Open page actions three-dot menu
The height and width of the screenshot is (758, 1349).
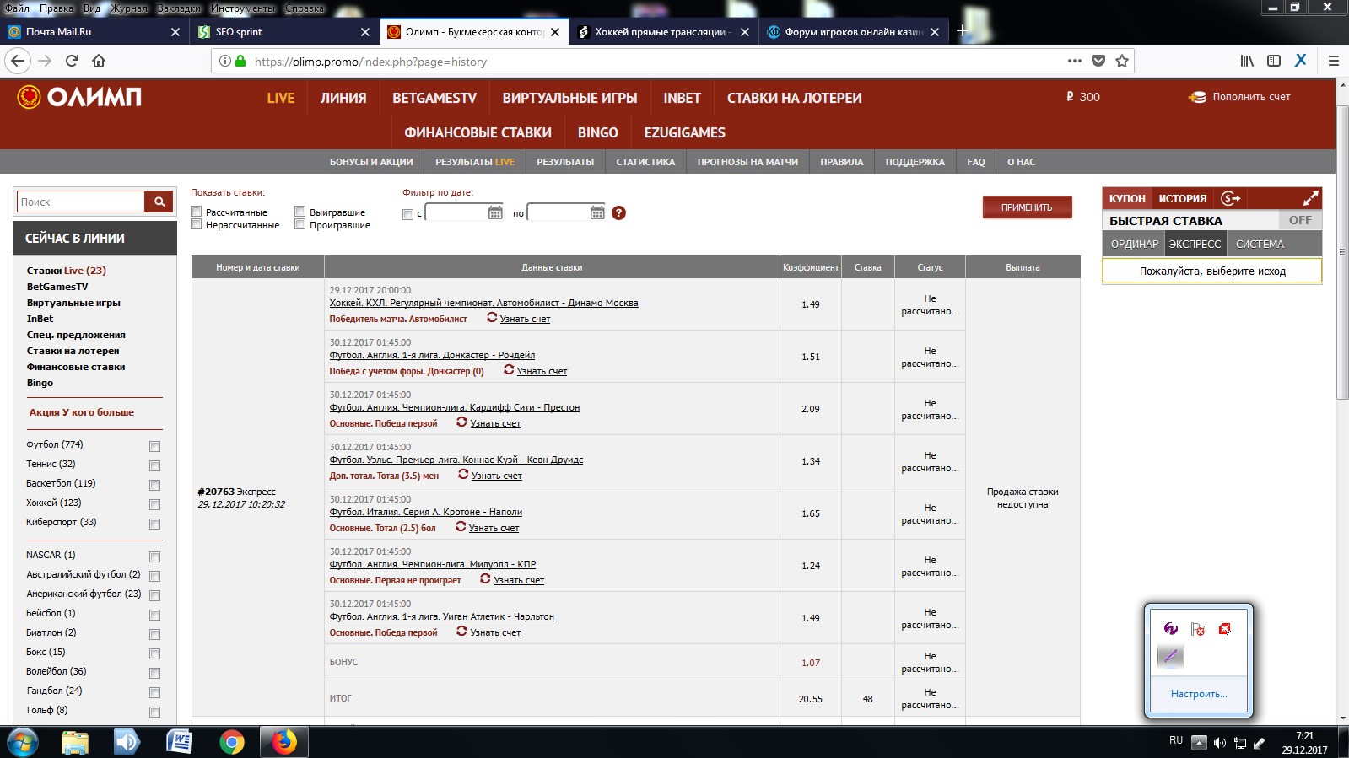(x=1074, y=61)
